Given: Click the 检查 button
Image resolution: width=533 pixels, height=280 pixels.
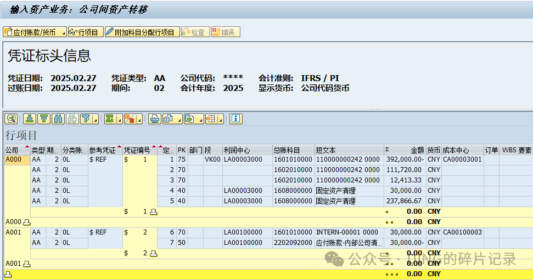Looking at the screenshot, I should click(x=195, y=32).
